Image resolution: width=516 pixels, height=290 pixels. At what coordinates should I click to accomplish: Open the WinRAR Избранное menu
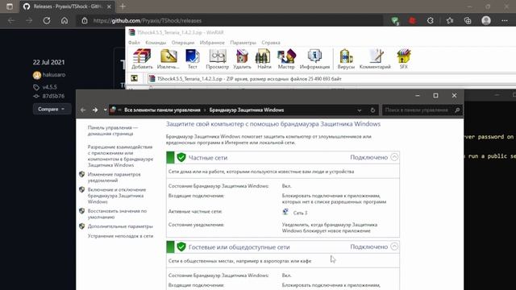(x=212, y=43)
